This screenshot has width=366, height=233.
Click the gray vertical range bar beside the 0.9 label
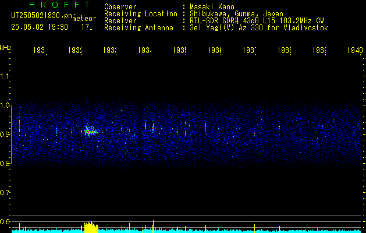[x=11, y=134]
